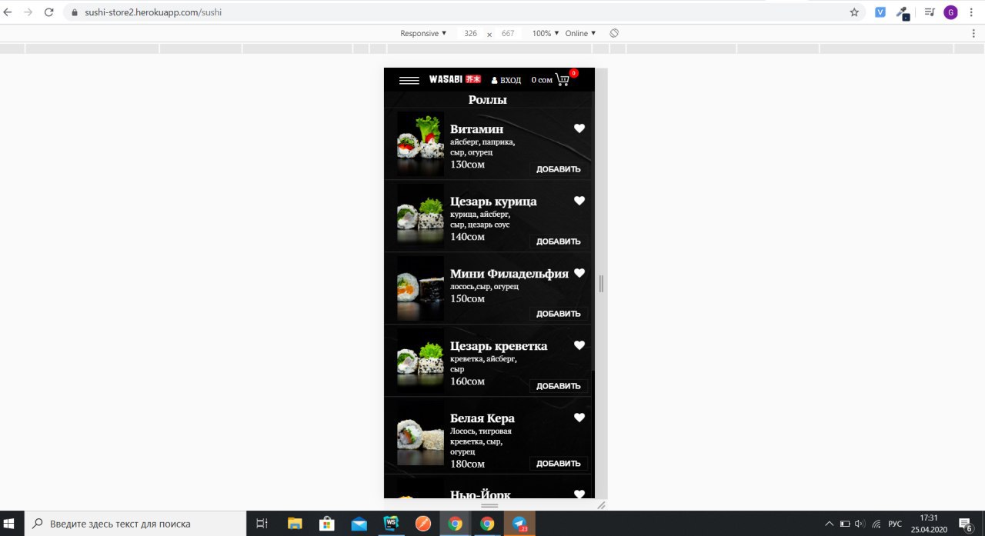The height and width of the screenshot is (536, 985).
Task: Click the Витамин product title
Action: pos(477,129)
